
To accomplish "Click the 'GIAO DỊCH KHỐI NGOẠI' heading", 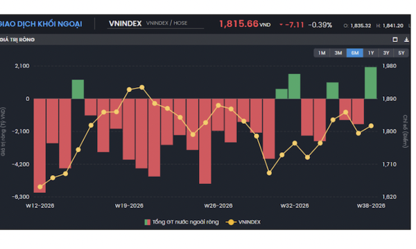I will [41, 24].
